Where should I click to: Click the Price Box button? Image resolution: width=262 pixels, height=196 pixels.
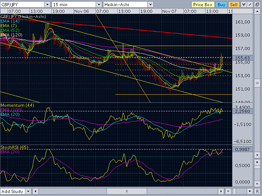pos(202,5)
